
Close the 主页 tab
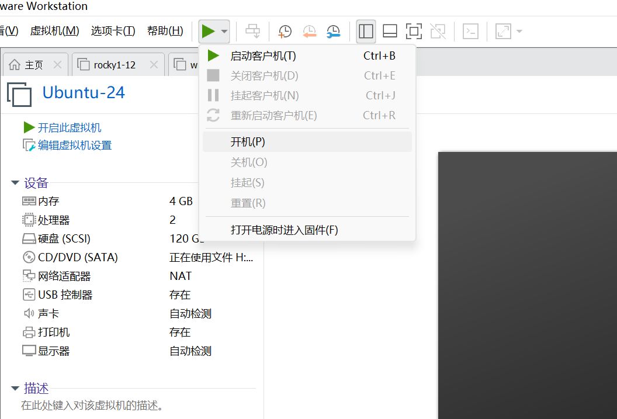[x=57, y=64]
